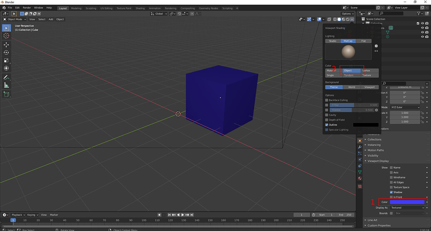Screen dimensions: 431x231
Task: Open the Physics properties tab
Action: [x=359, y=160]
